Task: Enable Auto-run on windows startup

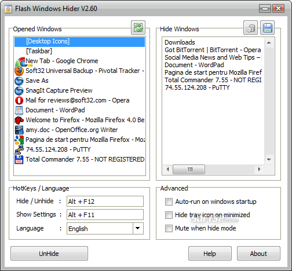Action: tap(169, 202)
